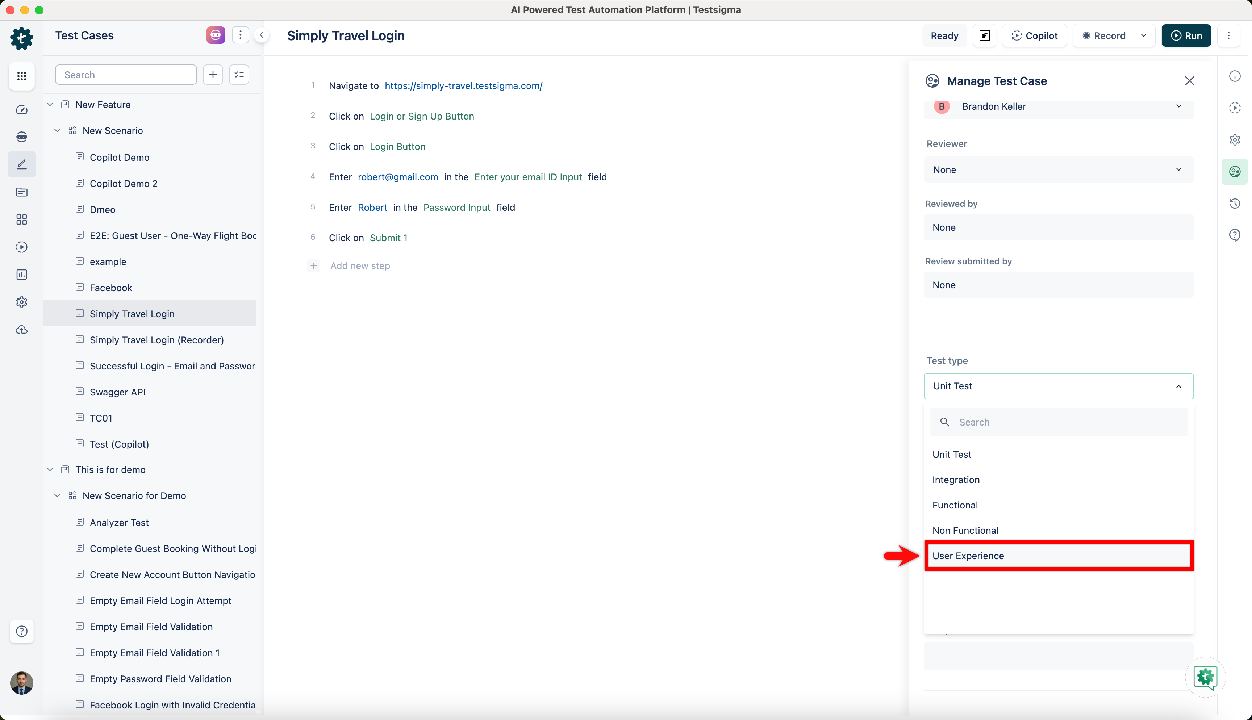Select User Experience as the test type
Image resolution: width=1252 pixels, height=720 pixels.
[x=1058, y=555]
